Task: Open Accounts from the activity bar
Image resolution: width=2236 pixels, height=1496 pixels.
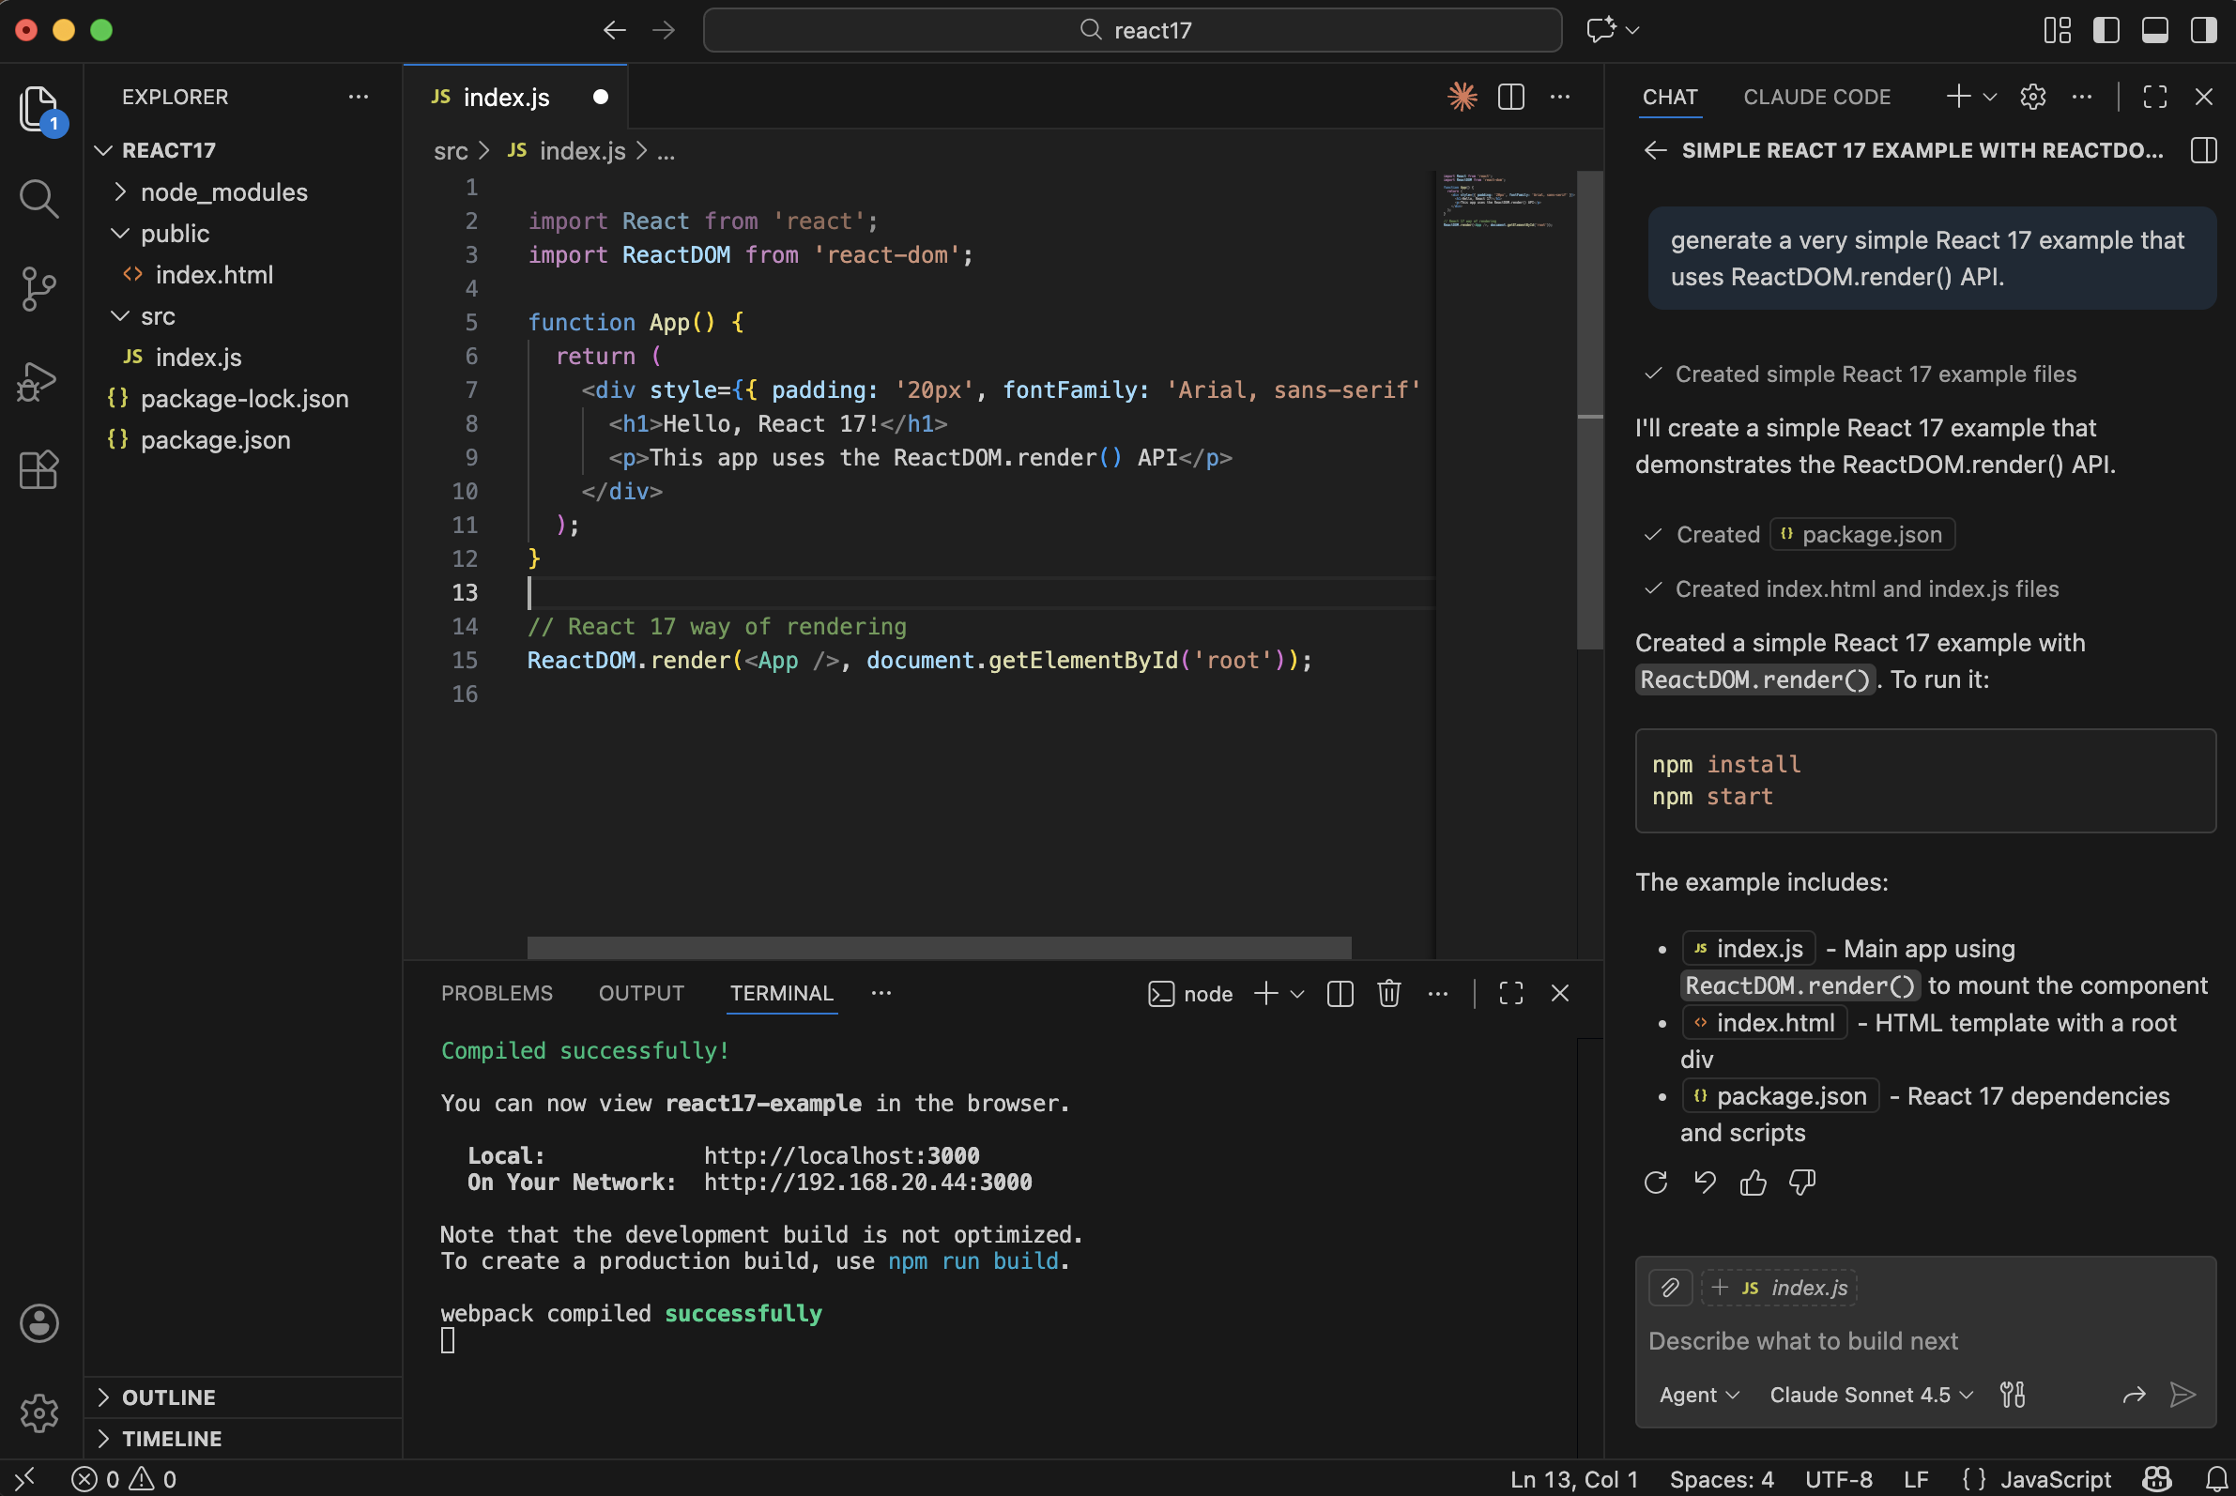Action: [x=38, y=1322]
